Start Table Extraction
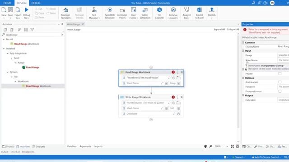 coord(145,13)
